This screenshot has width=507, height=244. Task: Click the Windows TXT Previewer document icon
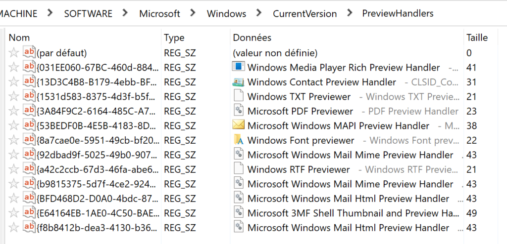pyautogui.click(x=239, y=95)
